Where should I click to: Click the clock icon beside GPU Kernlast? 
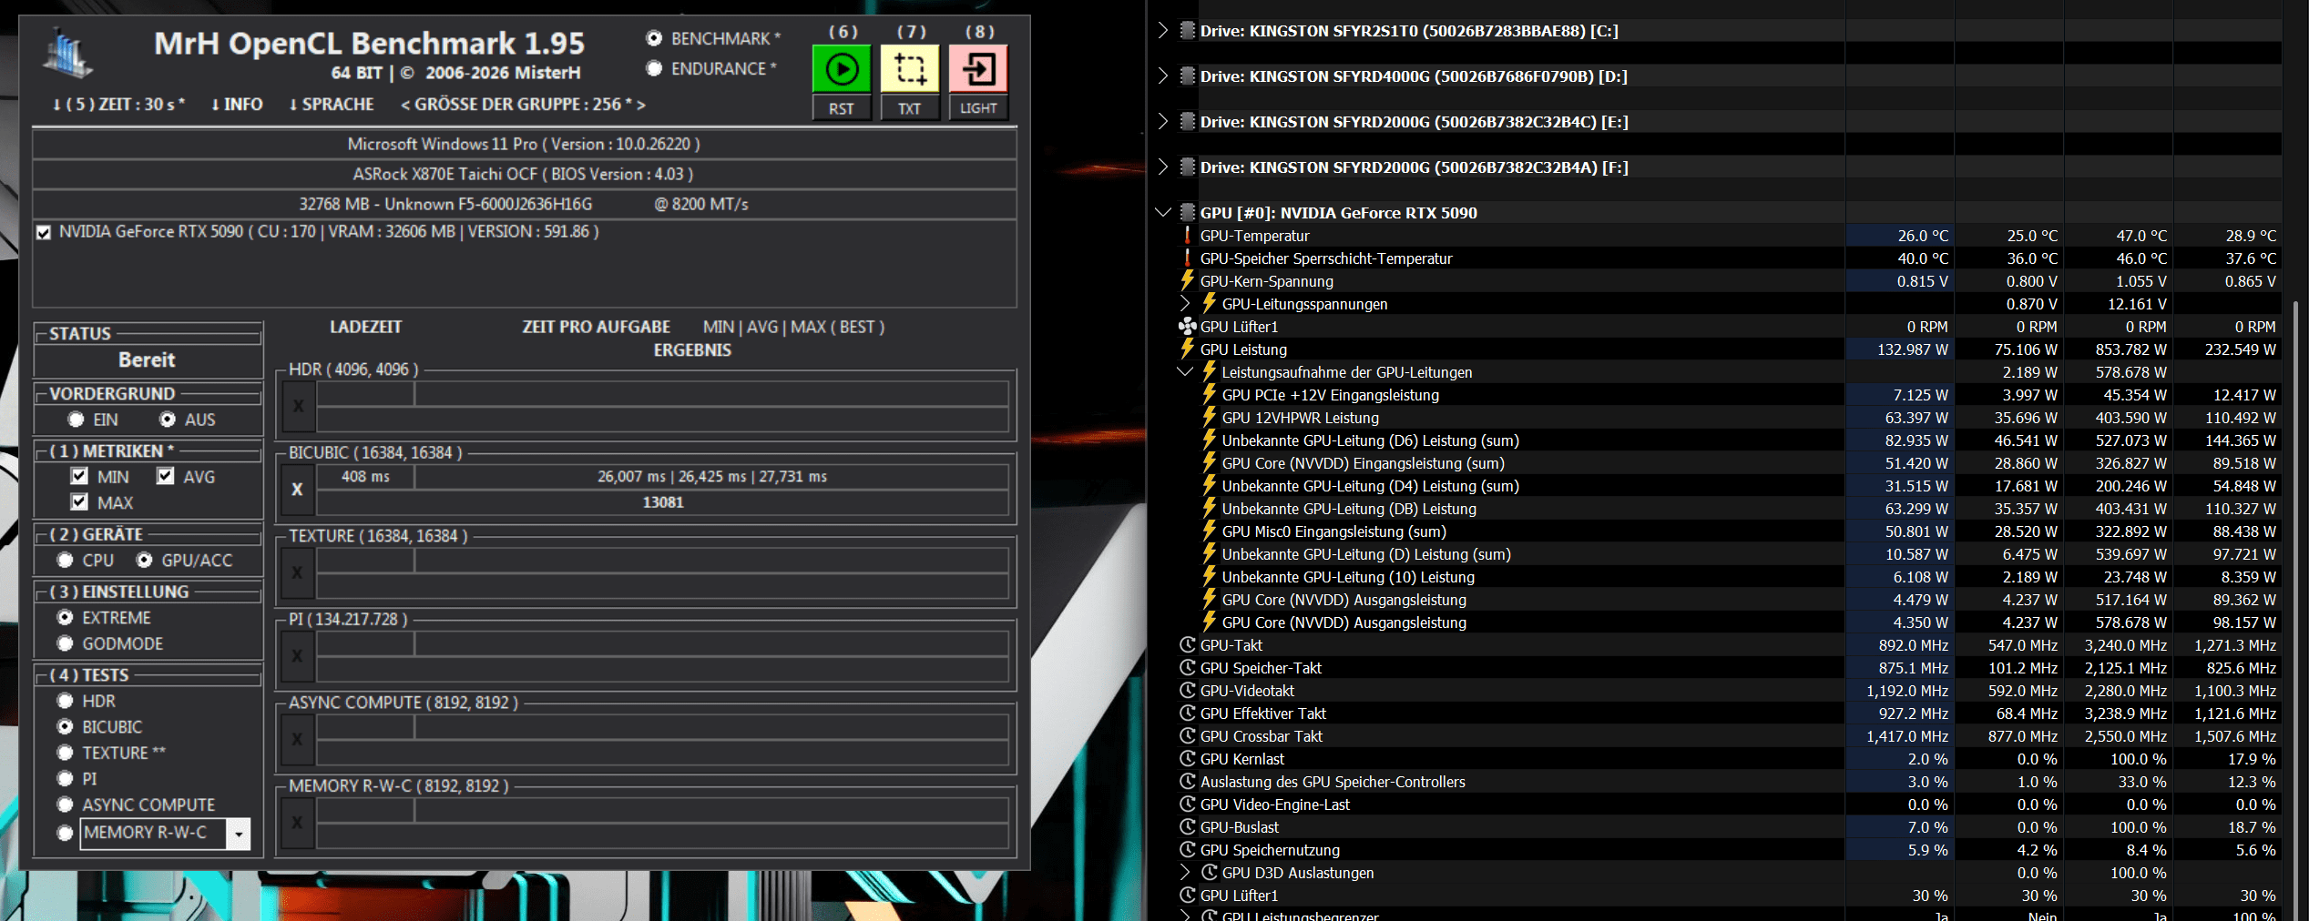click(1188, 759)
